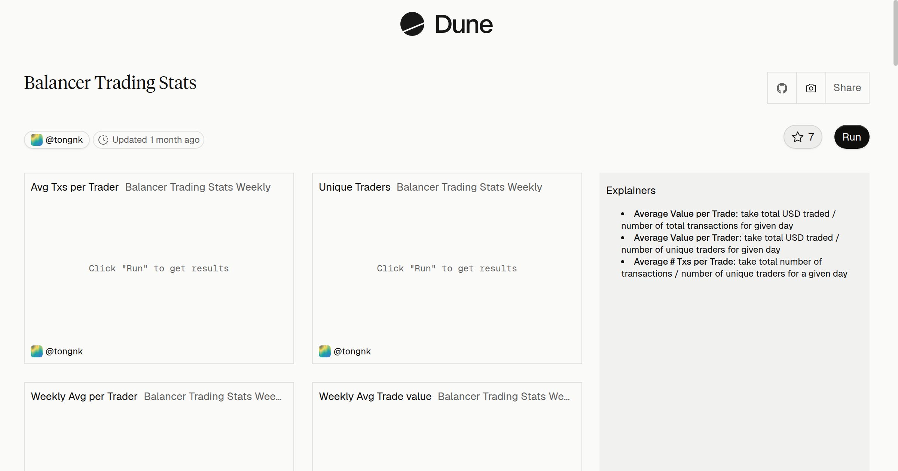This screenshot has height=471, width=898.
Task: Click 'Click "Run" to get results' in Avg Txs card
Action: [x=159, y=268]
